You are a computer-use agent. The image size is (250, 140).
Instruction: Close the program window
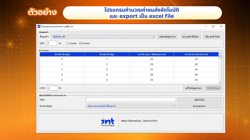(221, 26)
